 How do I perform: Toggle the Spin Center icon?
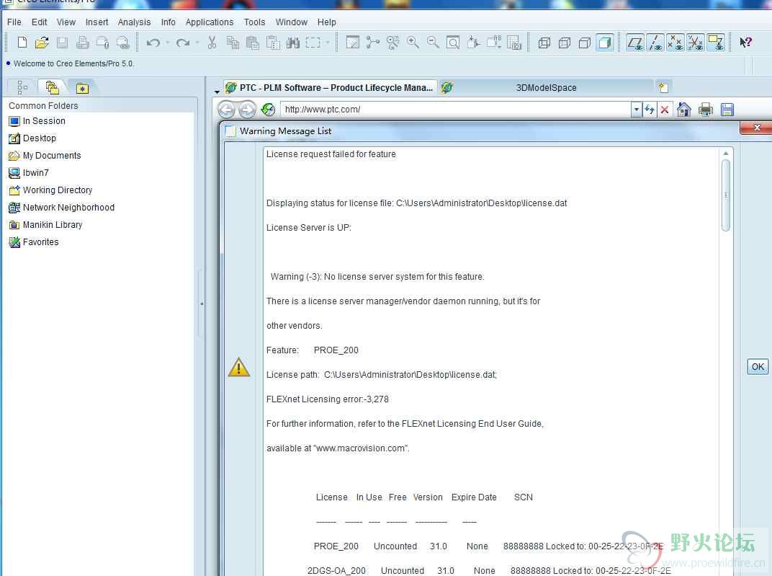tap(373, 43)
